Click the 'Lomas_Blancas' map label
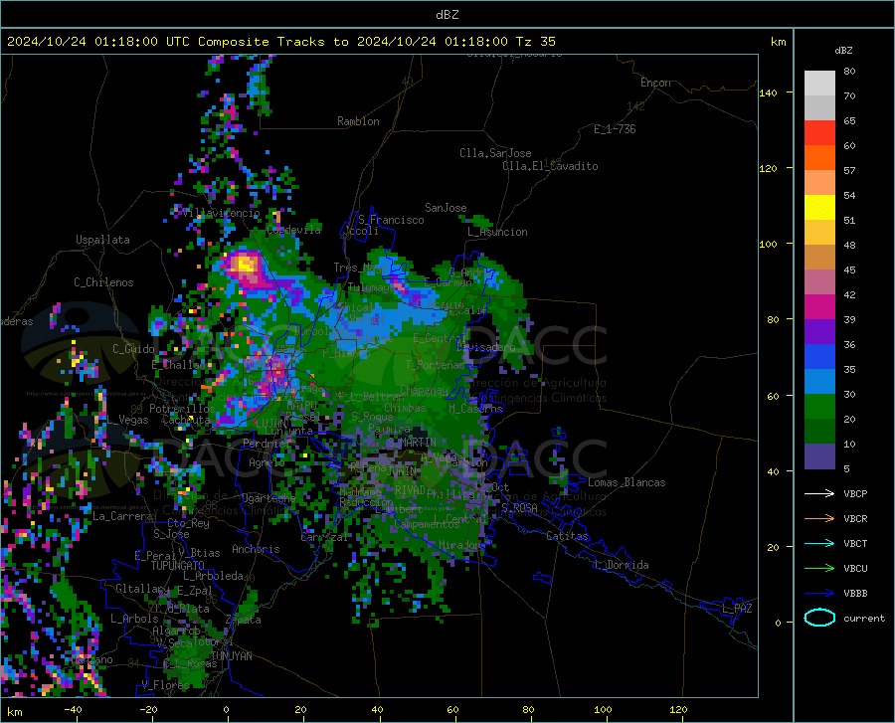This screenshot has height=723, width=895. pyautogui.click(x=626, y=482)
